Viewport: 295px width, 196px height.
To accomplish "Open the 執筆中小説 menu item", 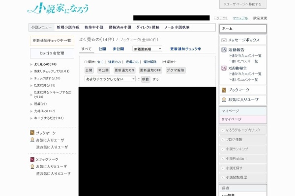I will (94, 27).
